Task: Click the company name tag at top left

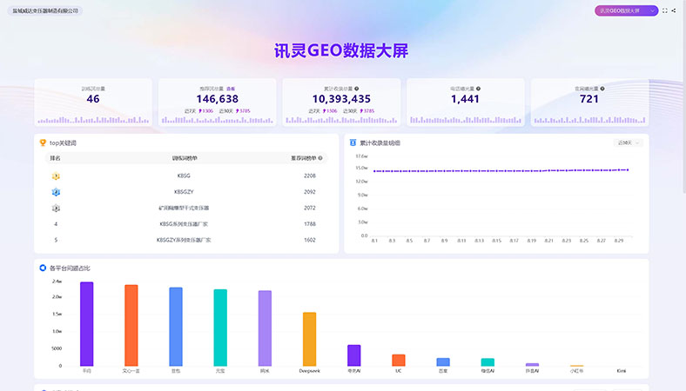Action: click(45, 10)
